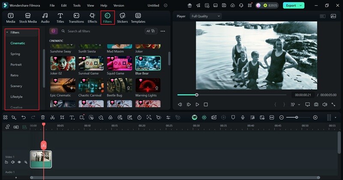
Task: Click the timeline zoom slider handle
Action: pos(297,117)
